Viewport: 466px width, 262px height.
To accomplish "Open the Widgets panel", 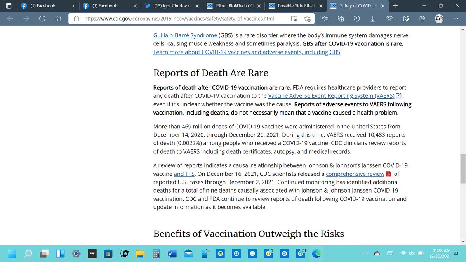I will point(60,254).
